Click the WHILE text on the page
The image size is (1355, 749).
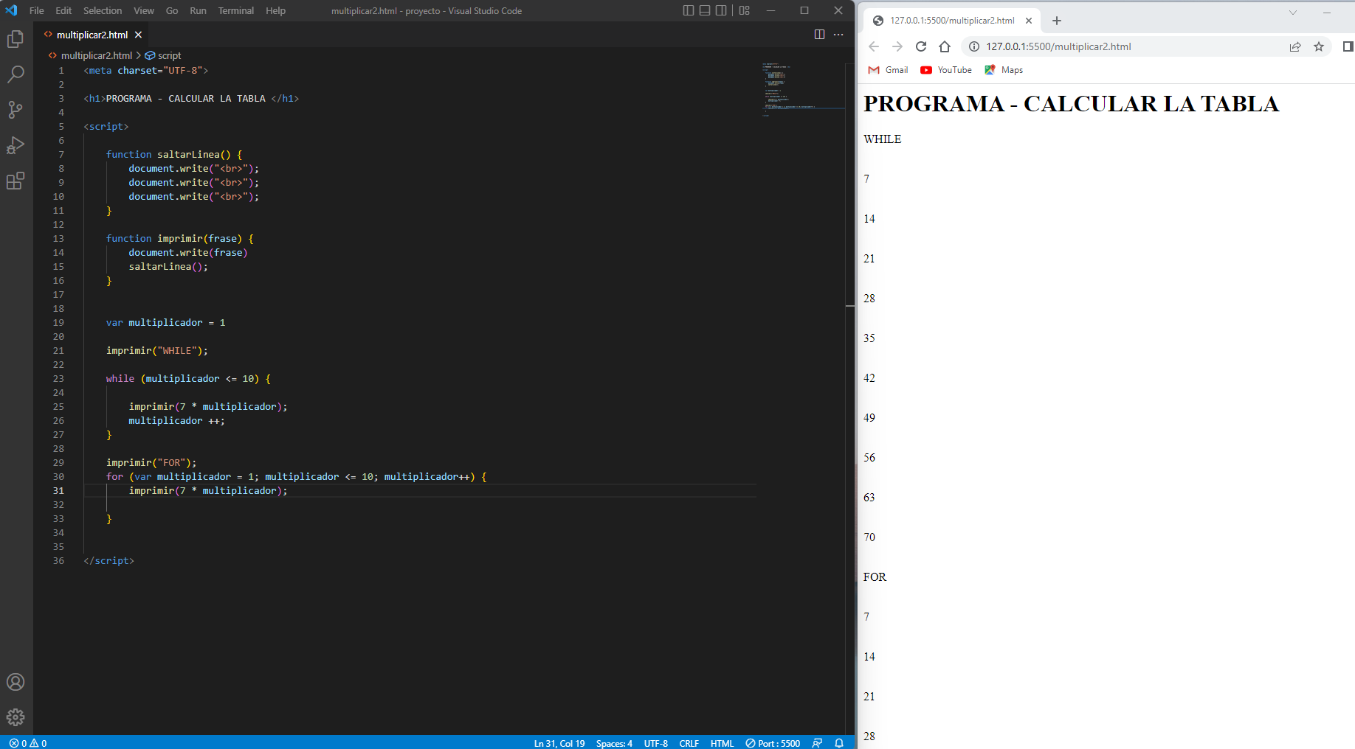(882, 139)
